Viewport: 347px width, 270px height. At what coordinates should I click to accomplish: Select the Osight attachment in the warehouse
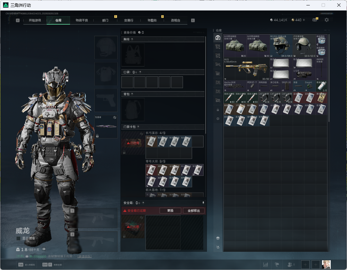tap(310, 86)
